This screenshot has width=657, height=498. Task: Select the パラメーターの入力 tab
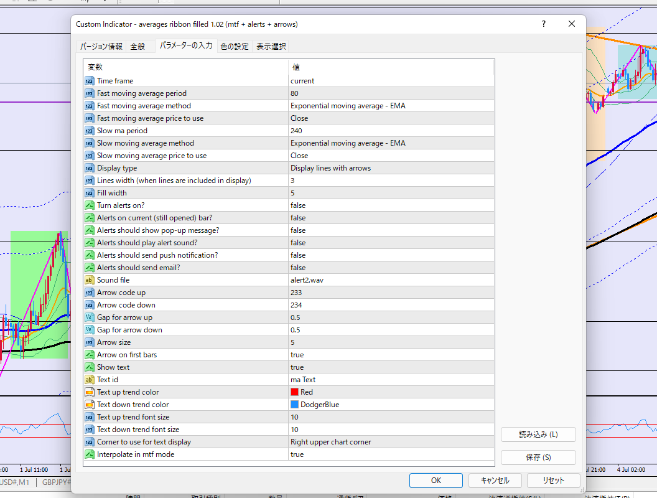pos(186,45)
